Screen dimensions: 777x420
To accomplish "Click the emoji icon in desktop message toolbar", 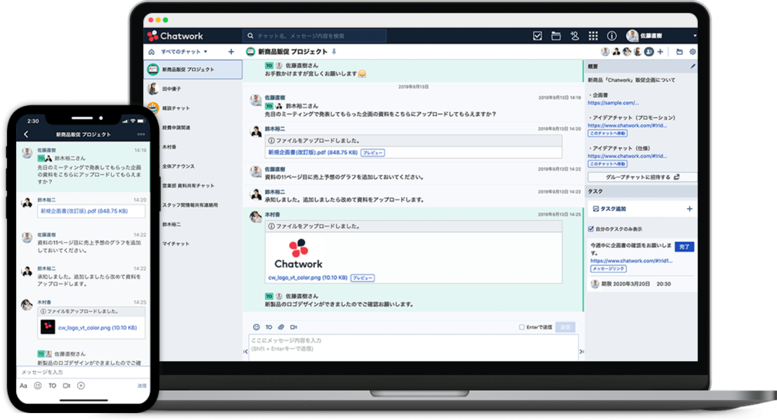I will click(x=257, y=327).
